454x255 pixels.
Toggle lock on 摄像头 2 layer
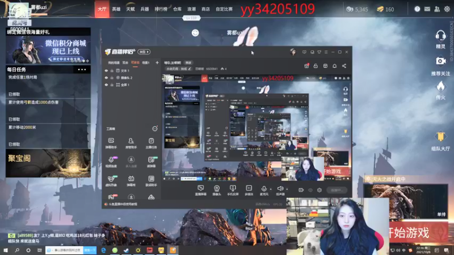pyautogui.click(x=112, y=78)
